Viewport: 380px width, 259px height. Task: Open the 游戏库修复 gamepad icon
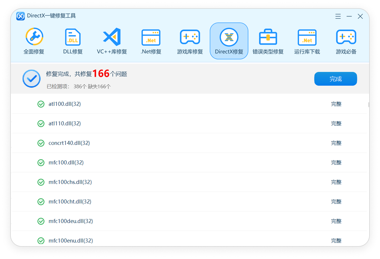(x=190, y=37)
